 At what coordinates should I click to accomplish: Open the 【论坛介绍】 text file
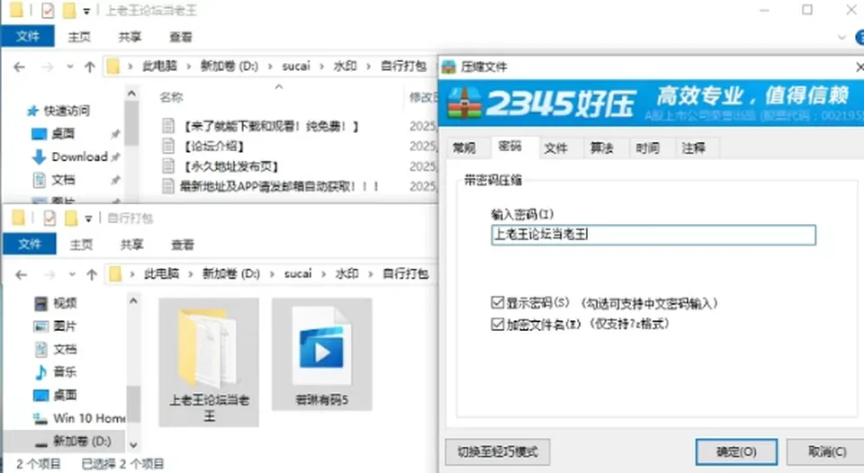214,147
